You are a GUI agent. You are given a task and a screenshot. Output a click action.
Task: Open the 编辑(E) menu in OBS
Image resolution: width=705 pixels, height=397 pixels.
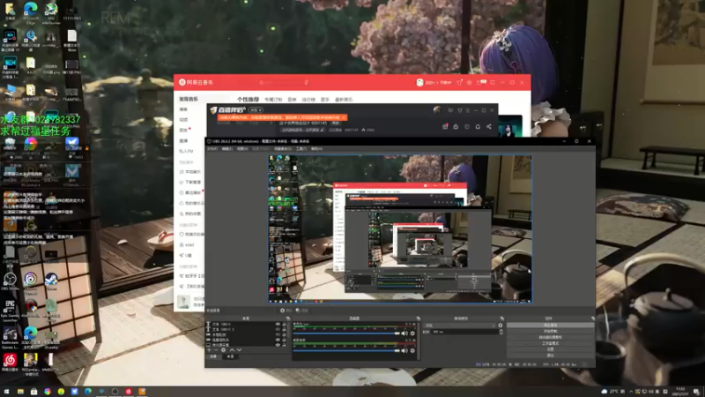pyautogui.click(x=227, y=149)
